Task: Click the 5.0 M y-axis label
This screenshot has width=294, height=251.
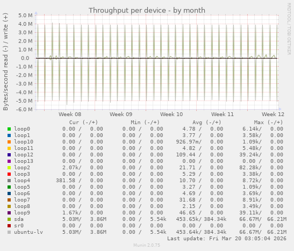Action: click(25, 16)
